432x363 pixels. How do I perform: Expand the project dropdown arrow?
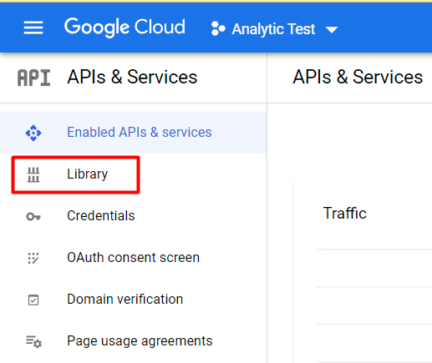click(332, 29)
